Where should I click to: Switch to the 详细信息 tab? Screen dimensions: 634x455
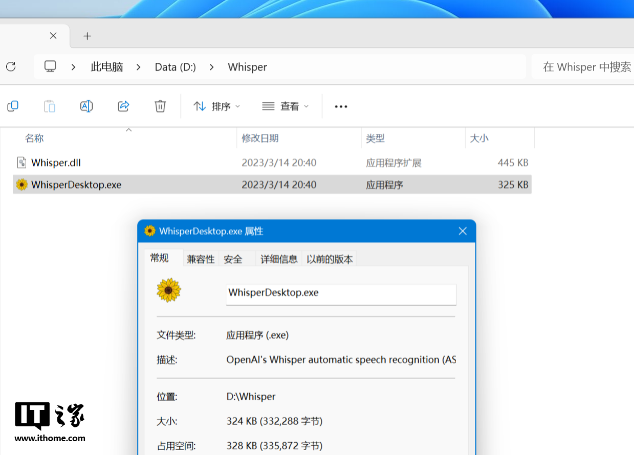[x=279, y=259]
